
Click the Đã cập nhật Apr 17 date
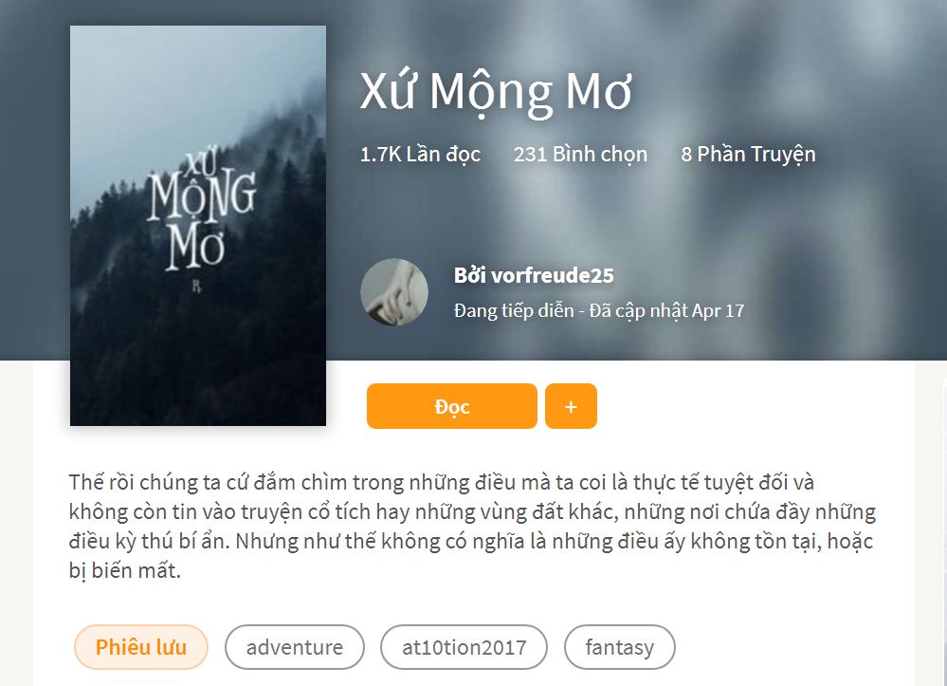click(666, 310)
